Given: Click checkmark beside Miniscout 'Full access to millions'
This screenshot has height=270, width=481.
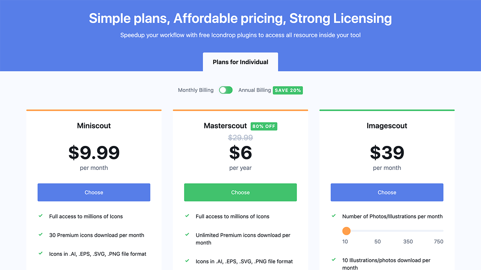Looking at the screenshot, I should point(41,216).
